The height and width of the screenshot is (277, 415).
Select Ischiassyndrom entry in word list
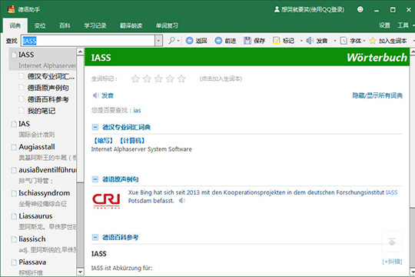point(43,199)
